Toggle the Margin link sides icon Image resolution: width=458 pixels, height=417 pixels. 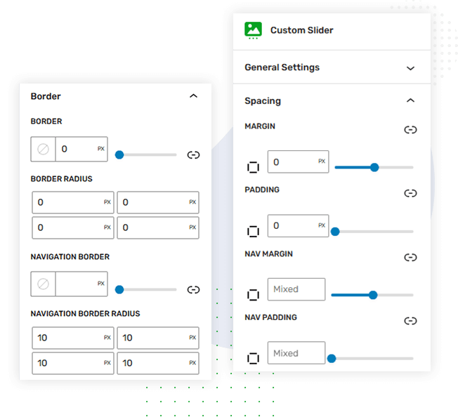(x=410, y=130)
